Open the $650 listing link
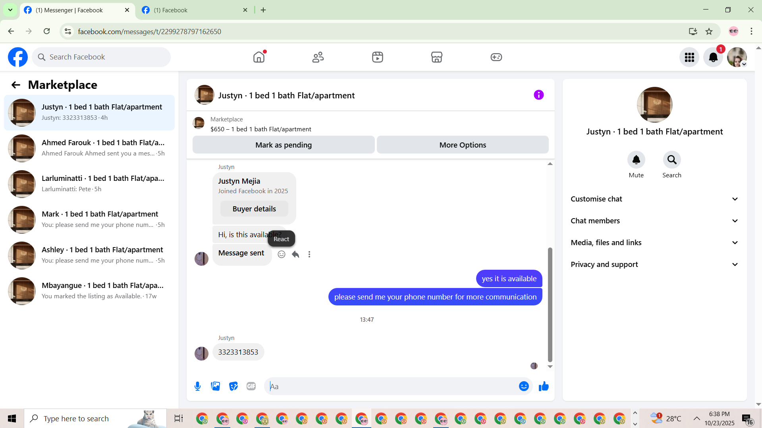 pyautogui.click(x=260, y=129)
